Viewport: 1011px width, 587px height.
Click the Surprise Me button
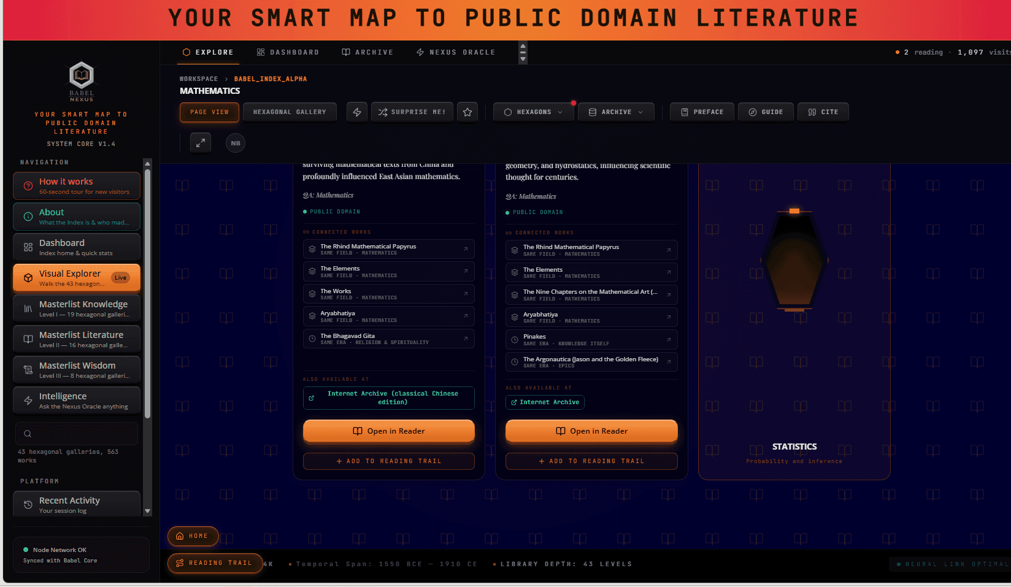pos(412,112)
